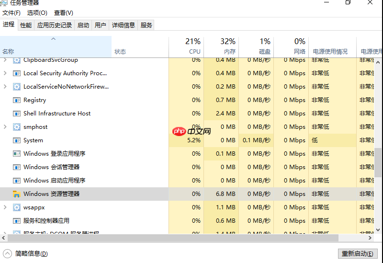This screenshot has width=383, height=263.
Task: Select the smphost process name
Action: click(x=35, y=127)
